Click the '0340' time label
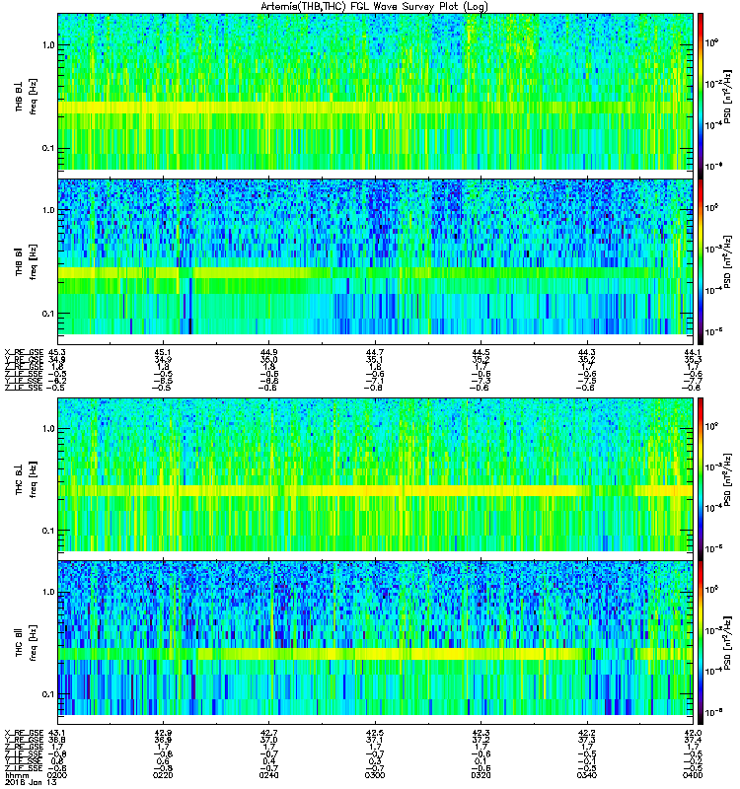This screenshot has height=789, width=740. tap(587, 775)
